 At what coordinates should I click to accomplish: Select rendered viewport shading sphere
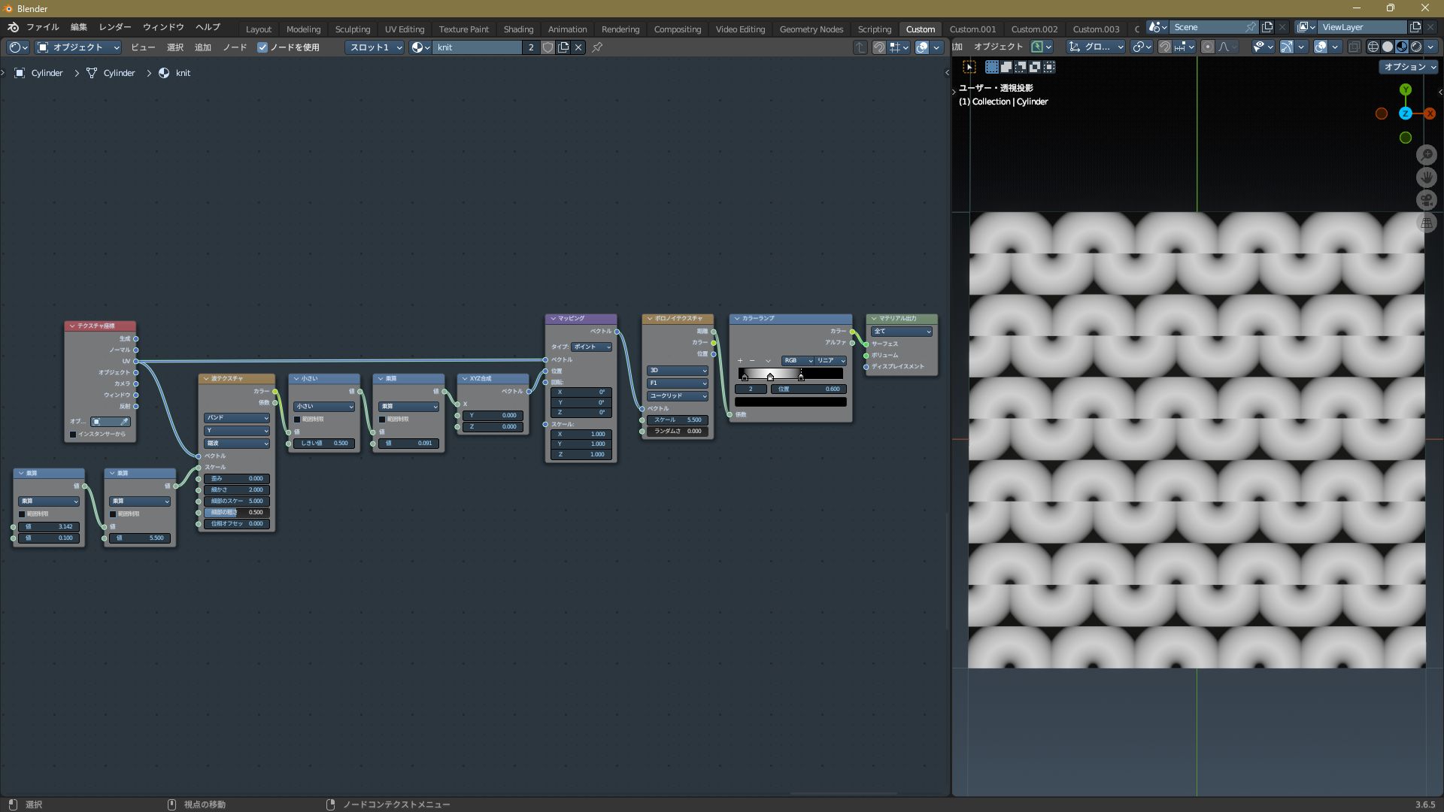[1416, 47]
